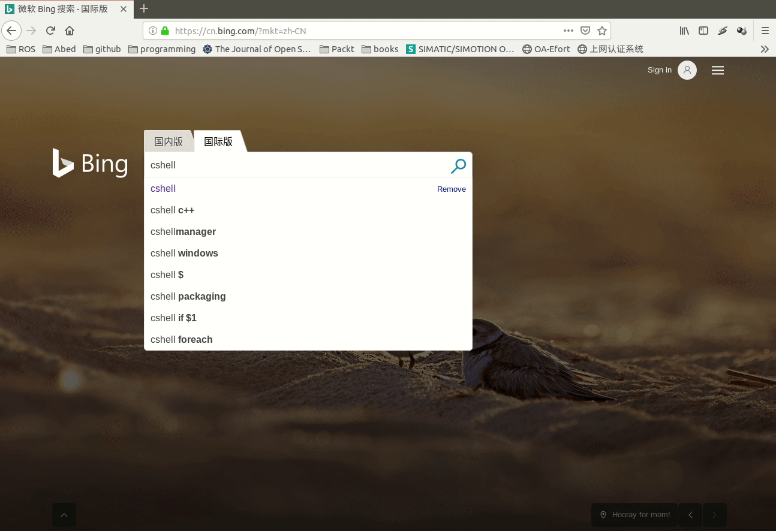The width and height of the screenshot is (776, 531).
Task: Open the programming bookmarks folder
Action: (162, 49)
